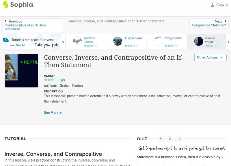Click the right carousel arrow past Graham Pardun
This screenshot has width=231, height=166.
point(228,41)
